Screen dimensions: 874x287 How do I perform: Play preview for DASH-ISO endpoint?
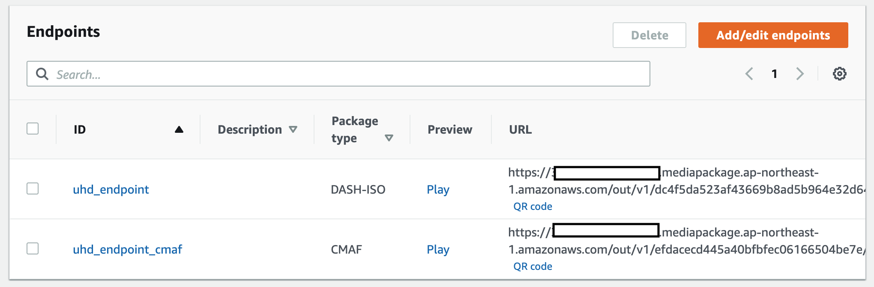pos(438,189)
